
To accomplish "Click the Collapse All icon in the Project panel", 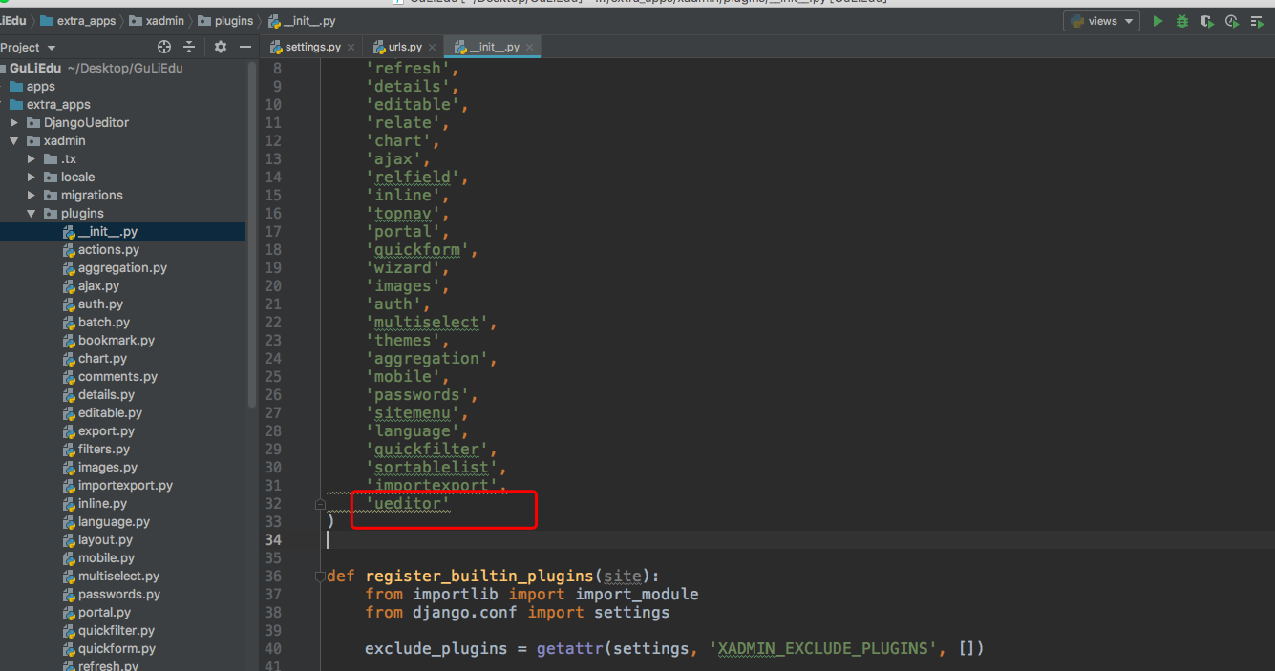I will pos(189,47).
